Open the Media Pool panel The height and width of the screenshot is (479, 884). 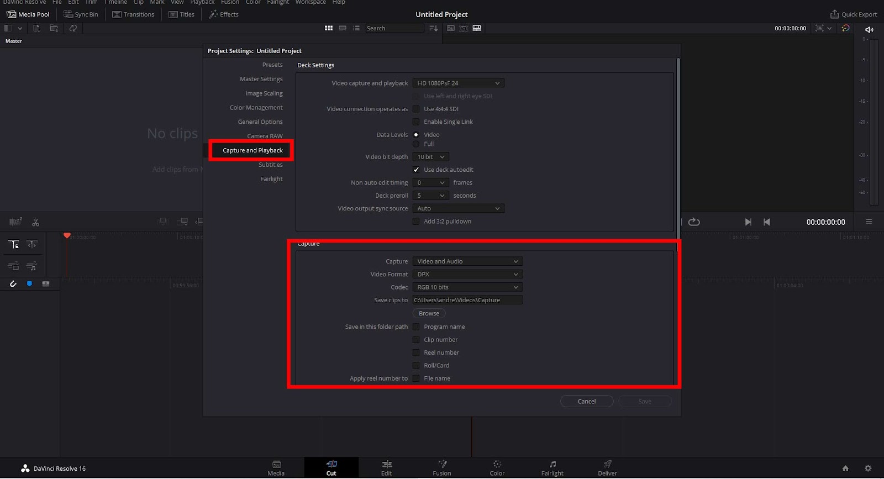coord(28,14)
